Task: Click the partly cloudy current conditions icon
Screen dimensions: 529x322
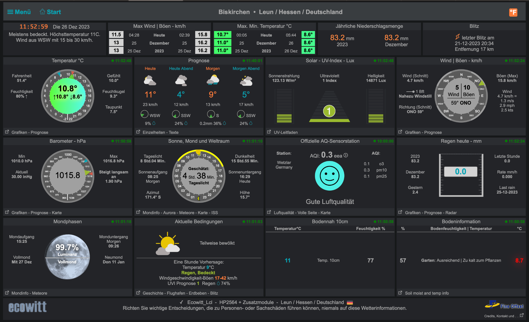Action: [168, 244]
